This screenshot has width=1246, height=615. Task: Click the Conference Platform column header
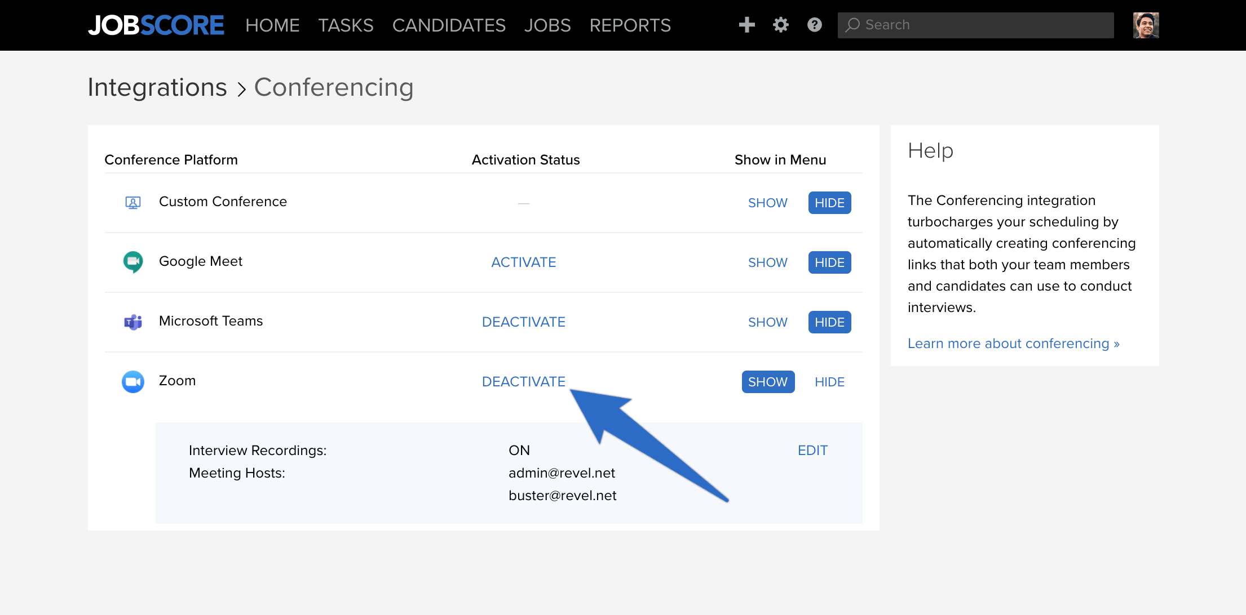pyautogui.click(x=171, y=160)
